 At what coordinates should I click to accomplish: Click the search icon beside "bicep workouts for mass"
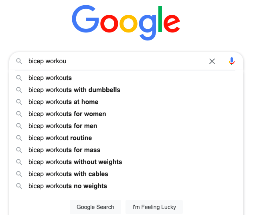tap(19, 150)
